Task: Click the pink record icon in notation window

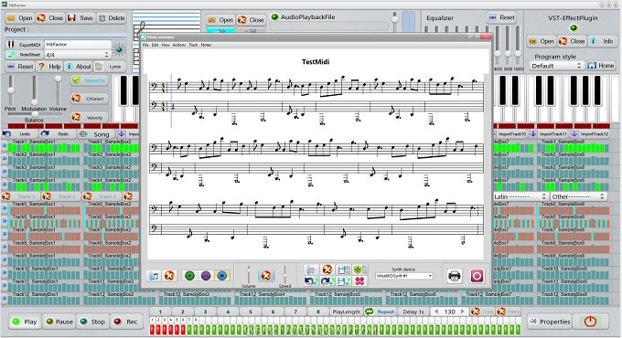Action: [477, 276]
